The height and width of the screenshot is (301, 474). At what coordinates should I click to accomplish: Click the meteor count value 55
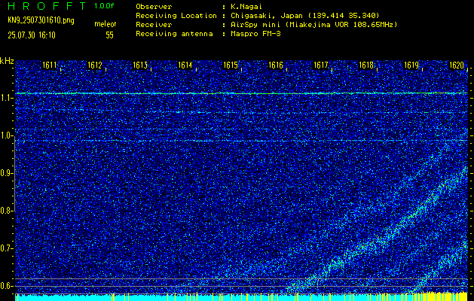109,35
